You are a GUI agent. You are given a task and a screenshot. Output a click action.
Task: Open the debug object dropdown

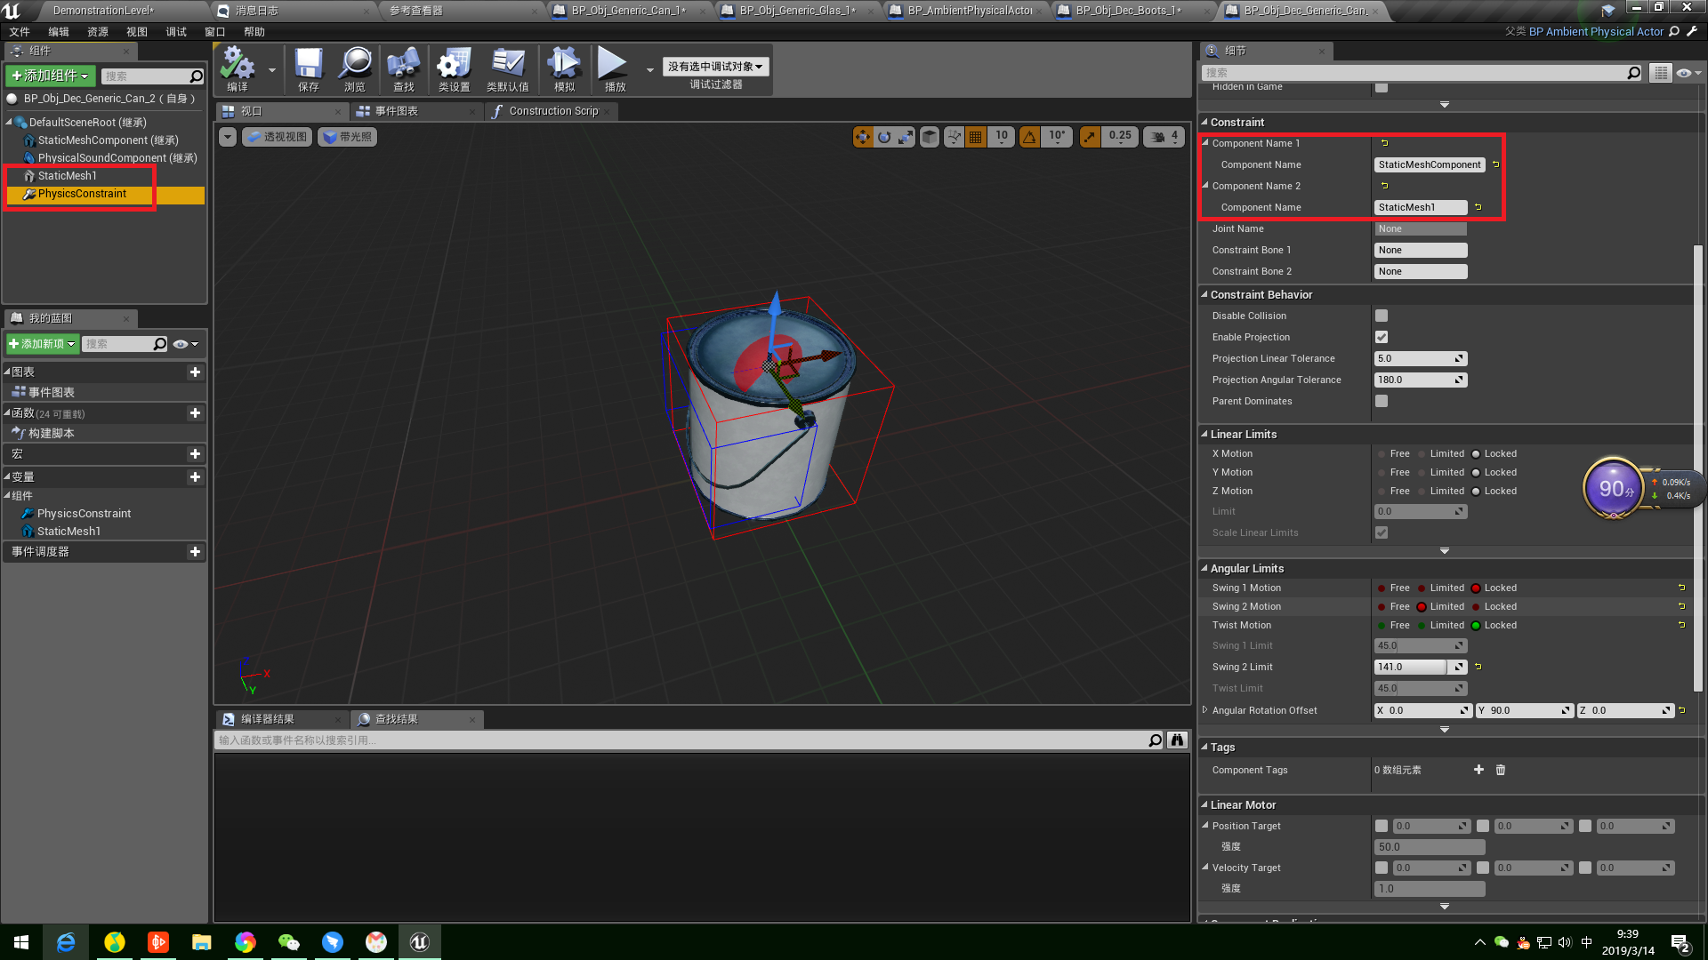coord(715,67)
